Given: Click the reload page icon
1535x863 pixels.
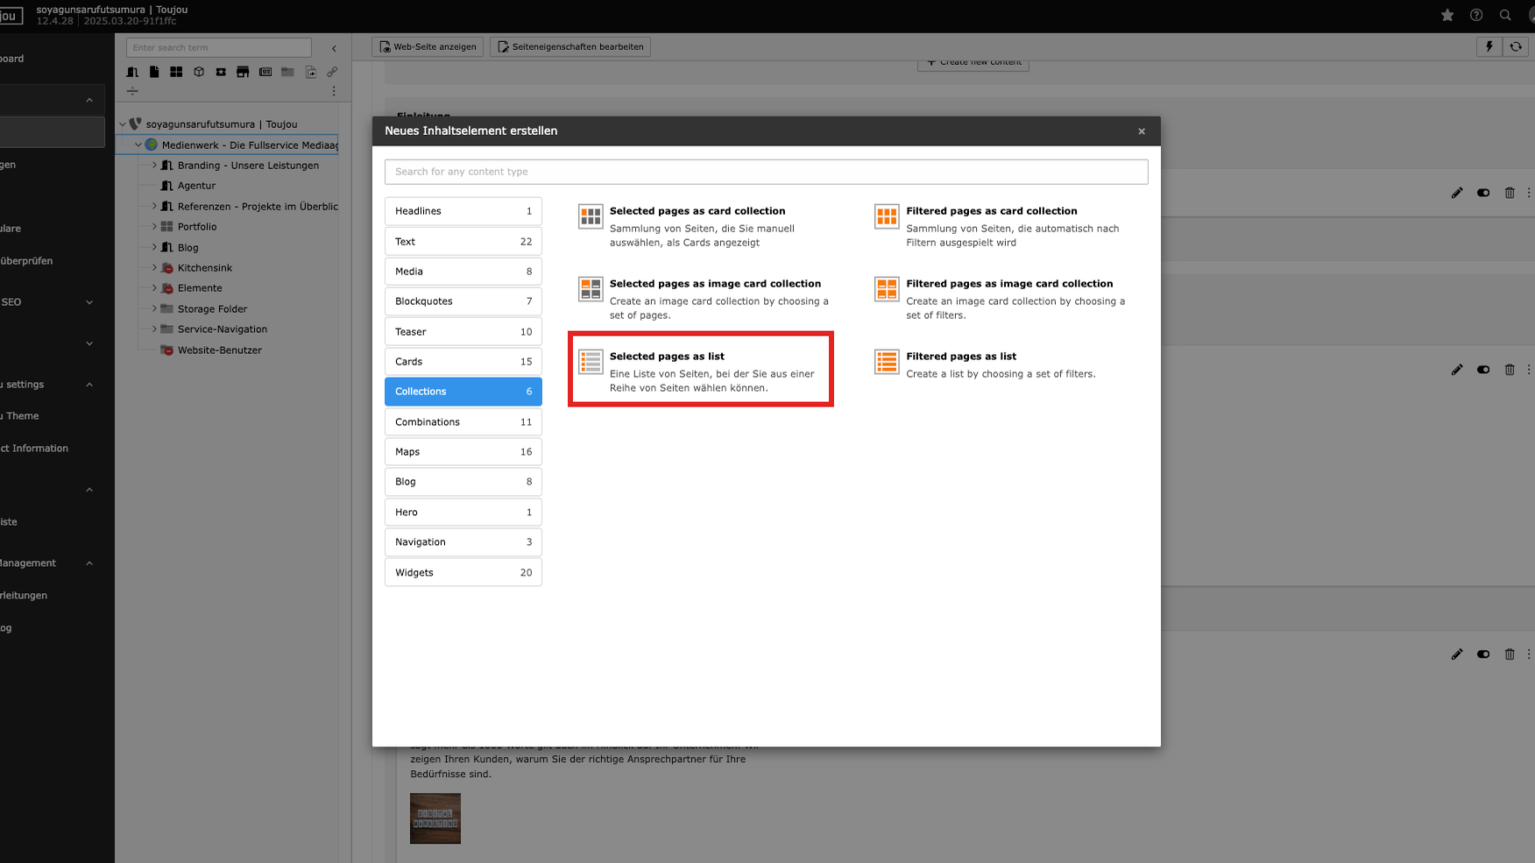Looking at the screenshot, I should [x=1516, y=46].
